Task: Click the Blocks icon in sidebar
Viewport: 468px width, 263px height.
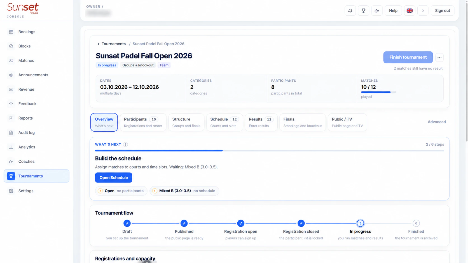Action: 11,46
